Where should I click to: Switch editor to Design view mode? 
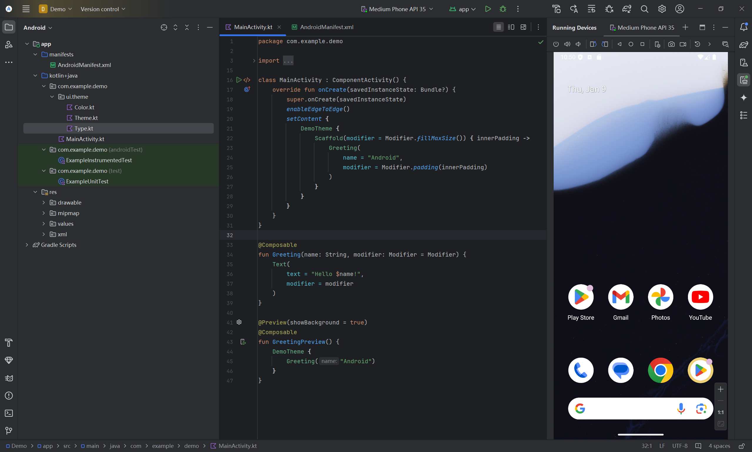click(523, 27)
